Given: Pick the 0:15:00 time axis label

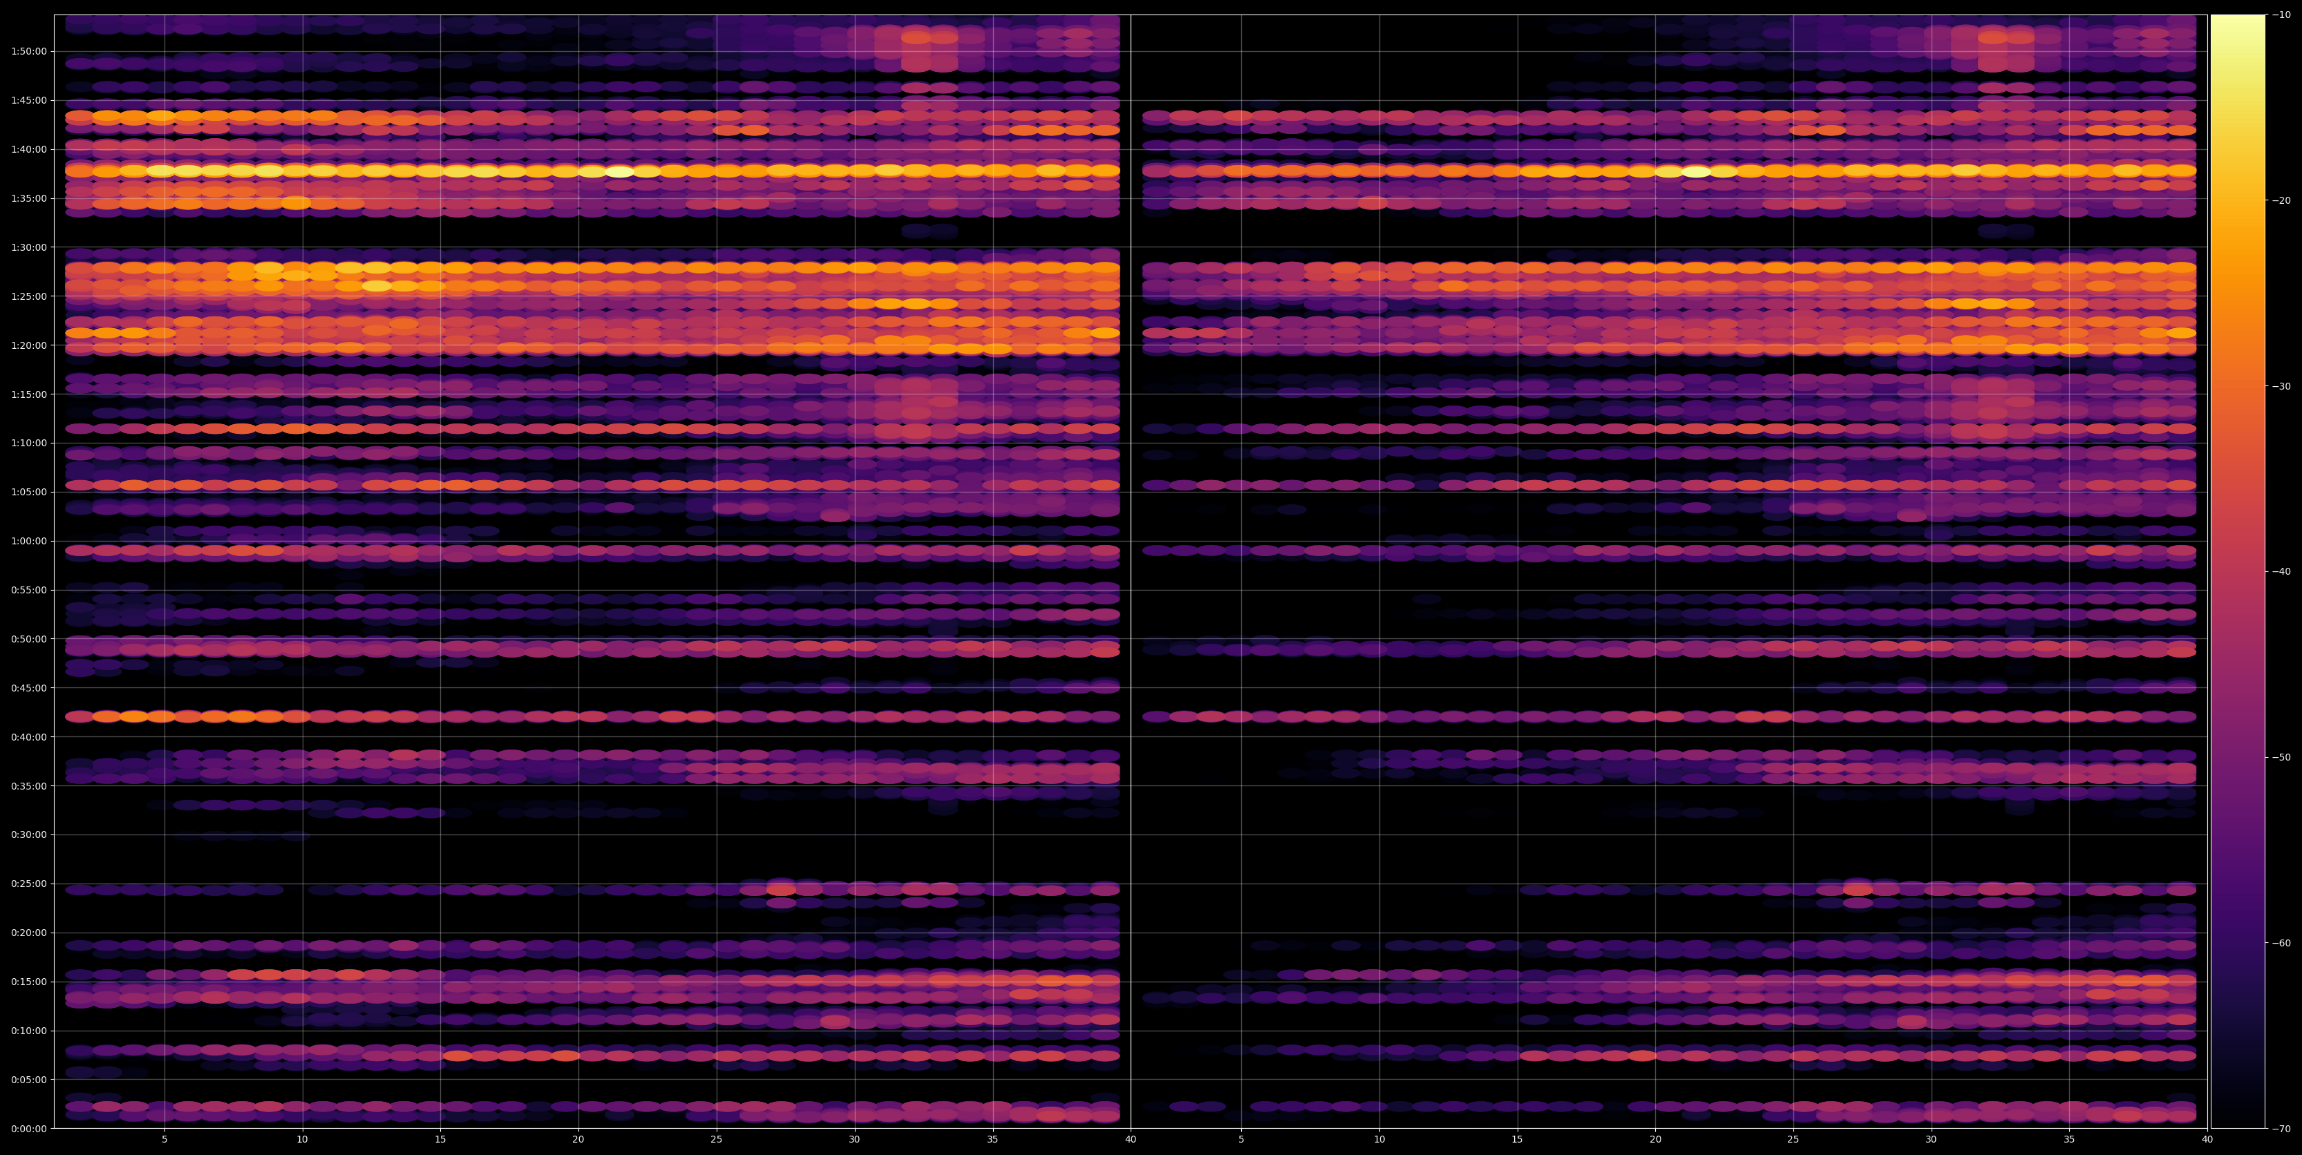Looking at the screenshot, I should tap(28, 982).
